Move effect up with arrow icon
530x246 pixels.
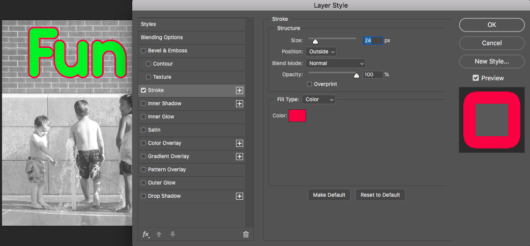(x=159, y=234)
